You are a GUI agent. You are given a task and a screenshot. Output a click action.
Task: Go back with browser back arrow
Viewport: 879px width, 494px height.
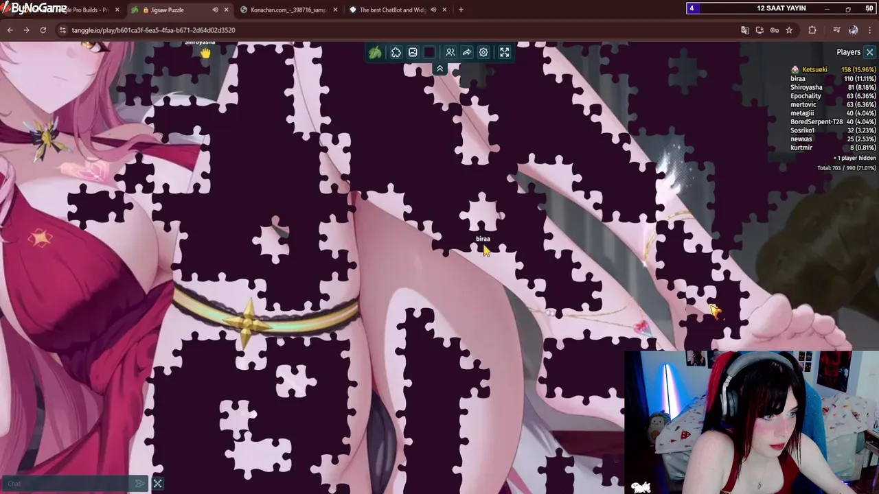(x=10, y=30)
